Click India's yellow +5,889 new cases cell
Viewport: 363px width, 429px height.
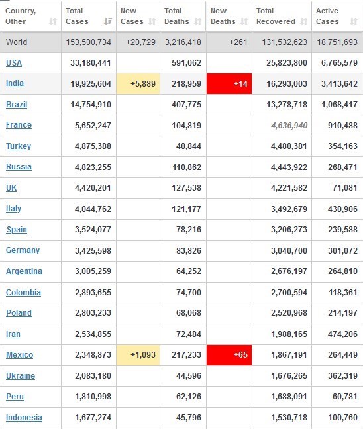(138, 83)
